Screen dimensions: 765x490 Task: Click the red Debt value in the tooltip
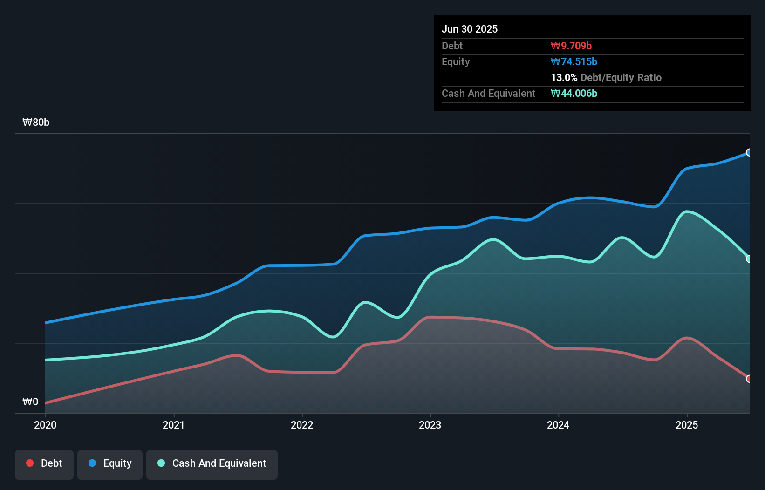[x=571, y=46]
